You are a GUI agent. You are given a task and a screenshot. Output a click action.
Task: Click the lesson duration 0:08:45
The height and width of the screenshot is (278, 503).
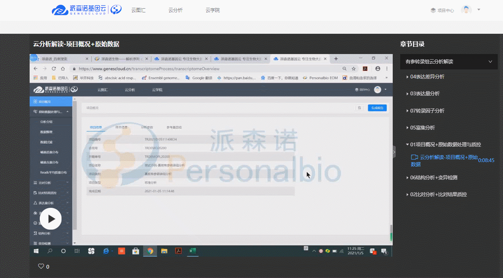tap(486, 160)
